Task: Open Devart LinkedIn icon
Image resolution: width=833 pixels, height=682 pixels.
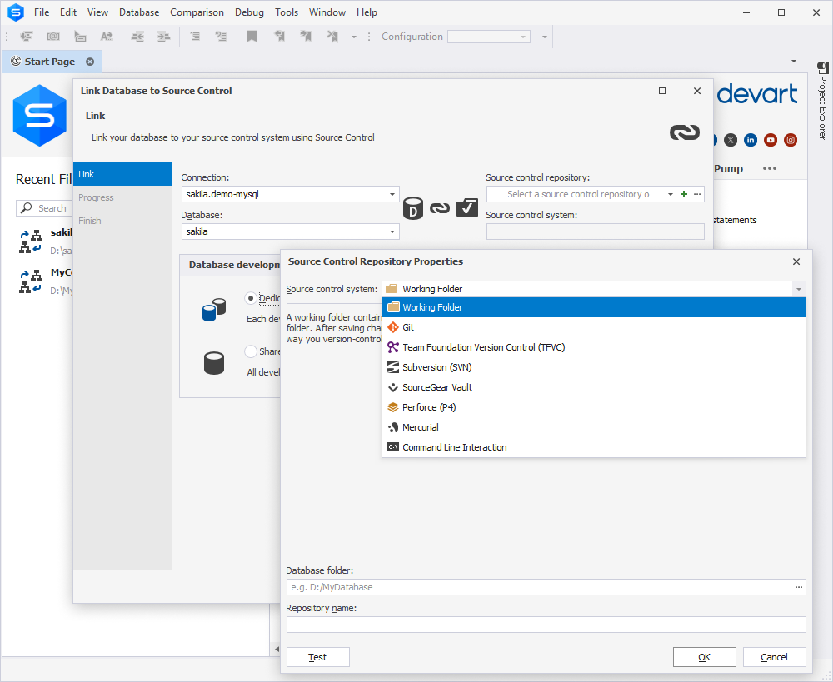Action: (x=751, y=140)
